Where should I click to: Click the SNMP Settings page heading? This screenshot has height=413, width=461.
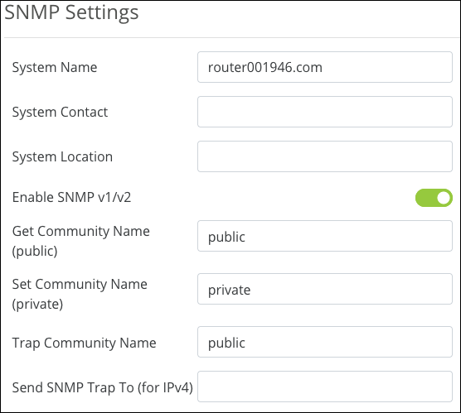71,13
